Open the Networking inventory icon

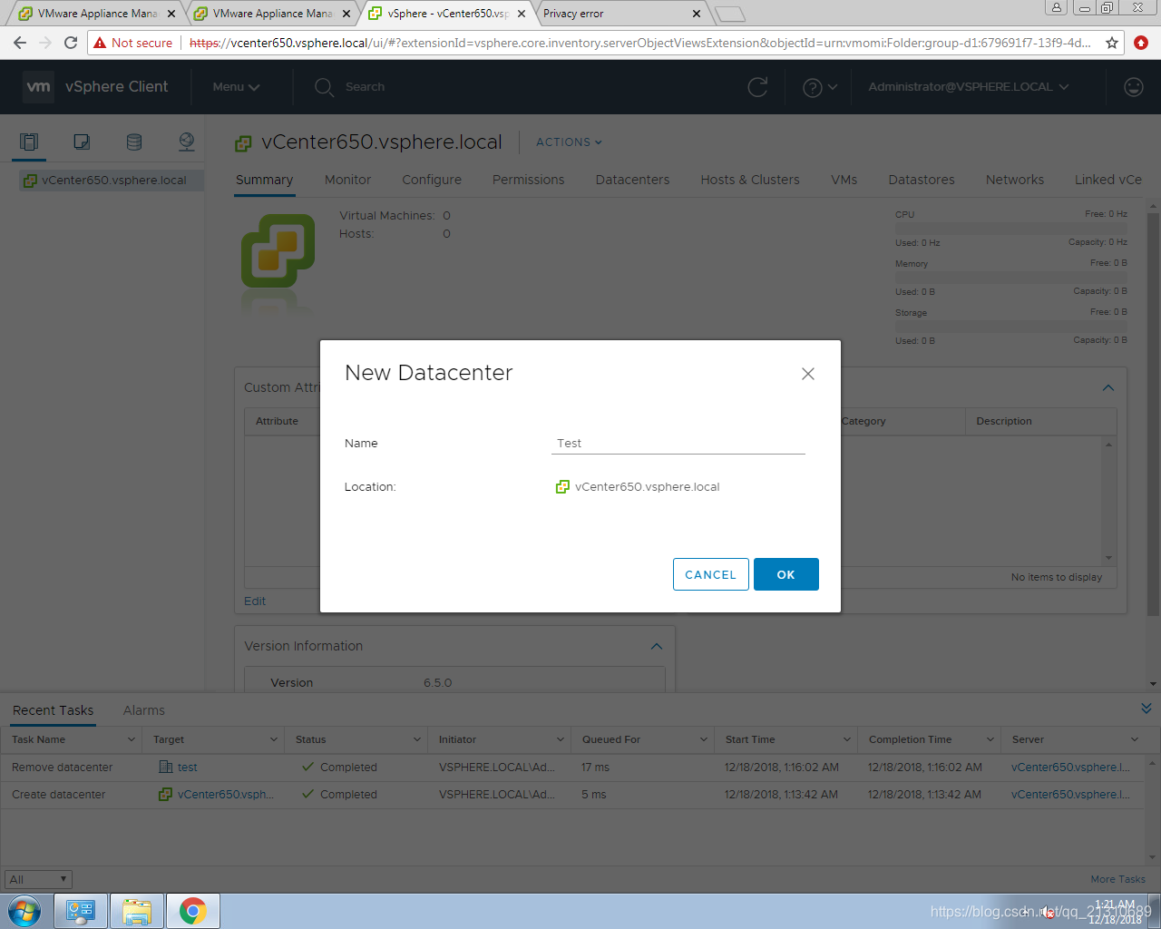pyautogui.click(x=187, y=142)
